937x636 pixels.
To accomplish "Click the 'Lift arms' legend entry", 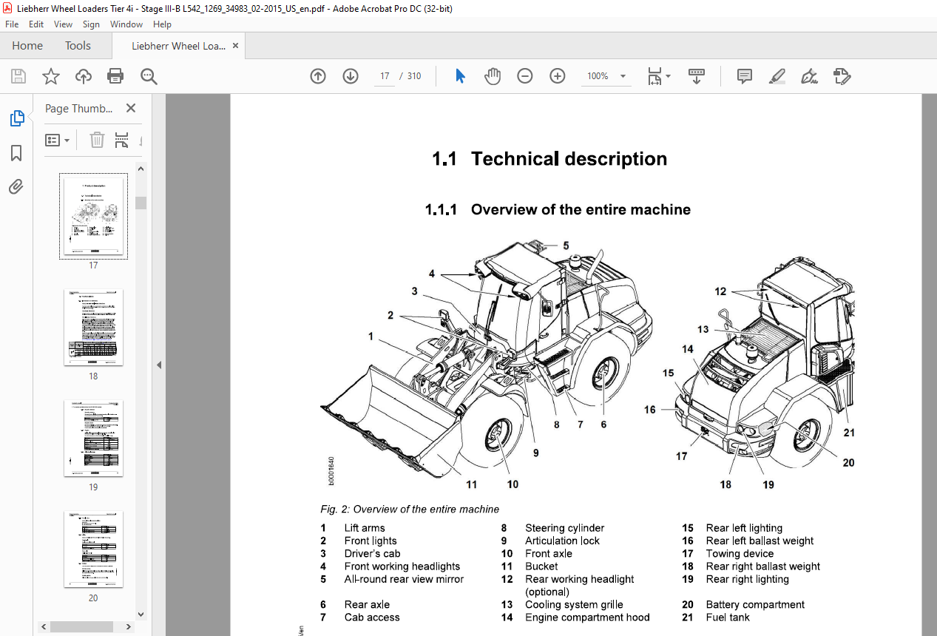I will (365, 528).
